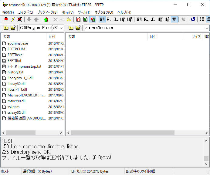
Task: Click remote pane horizontal scrollbar left arrow
Action: pos(68,133)
